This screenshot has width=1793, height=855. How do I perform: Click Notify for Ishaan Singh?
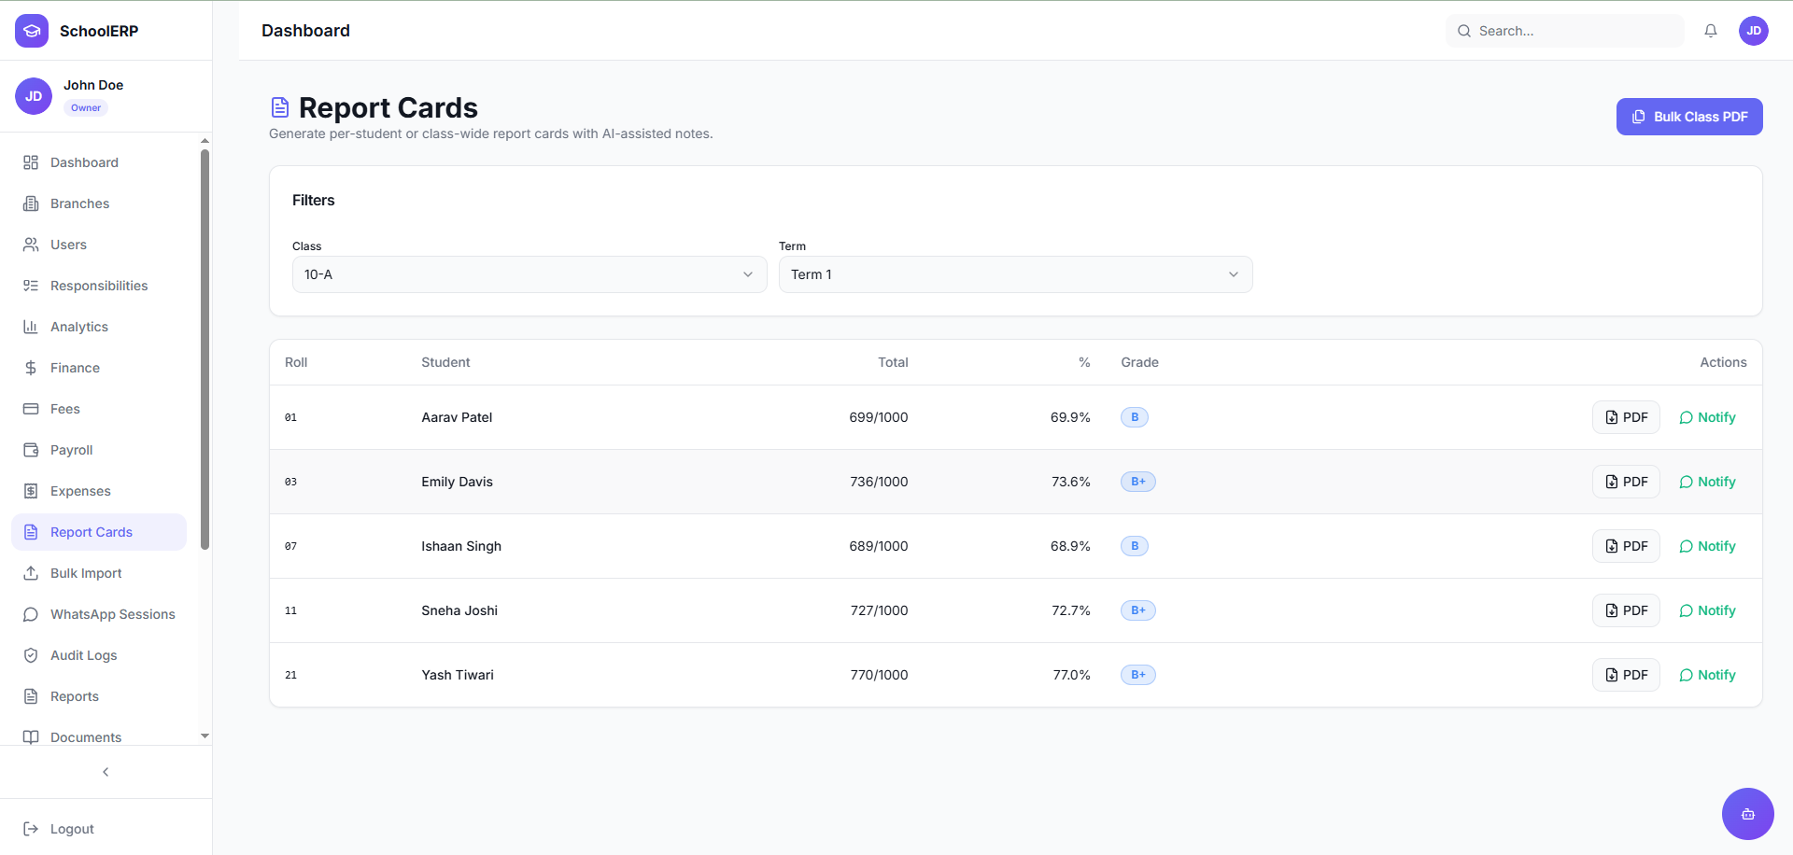(x=1707, y=546)
